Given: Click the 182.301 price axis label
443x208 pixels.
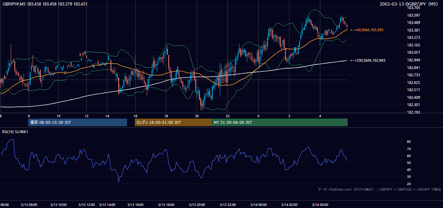Looking at the screenshot, I should click(414, 105).
